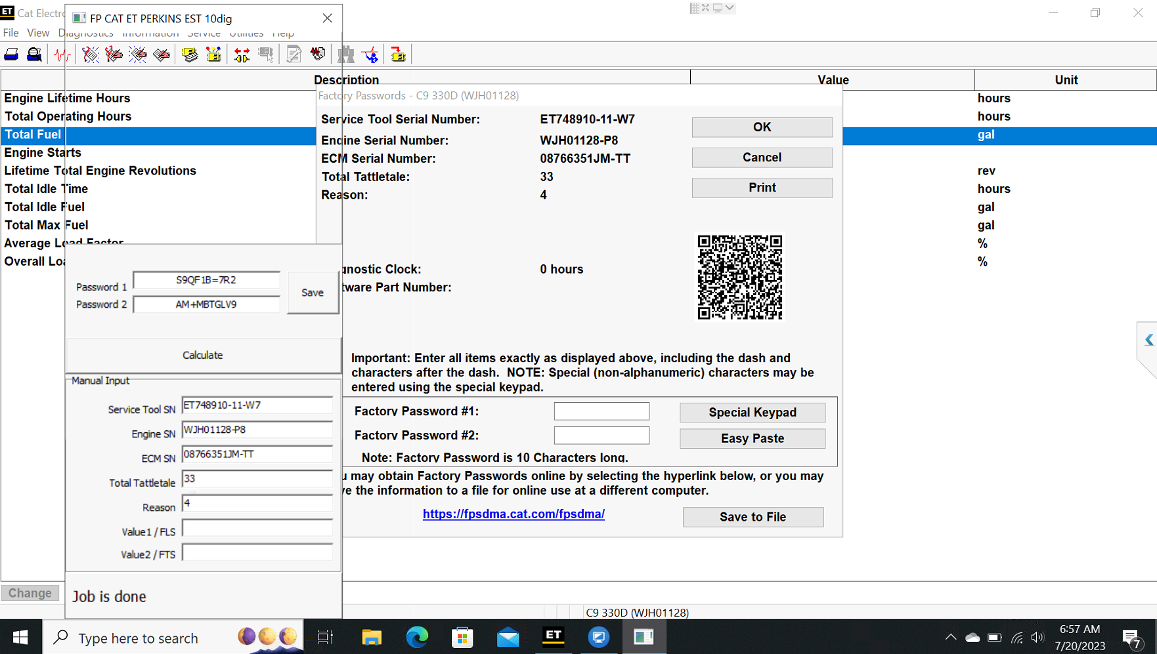Viewport: 1157px width, 654px height.
Task: Click the WinFlash ECM icon at toolbar end
Action: tap(398, 54)
